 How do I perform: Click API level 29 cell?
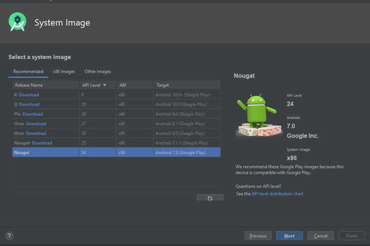[98, 104]
